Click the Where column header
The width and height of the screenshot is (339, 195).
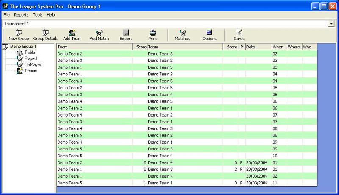[x=295, y=47]
